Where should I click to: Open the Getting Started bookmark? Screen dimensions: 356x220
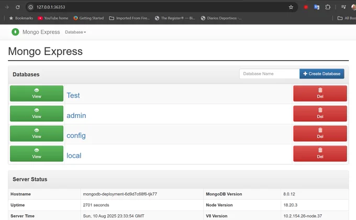point(88,18)
